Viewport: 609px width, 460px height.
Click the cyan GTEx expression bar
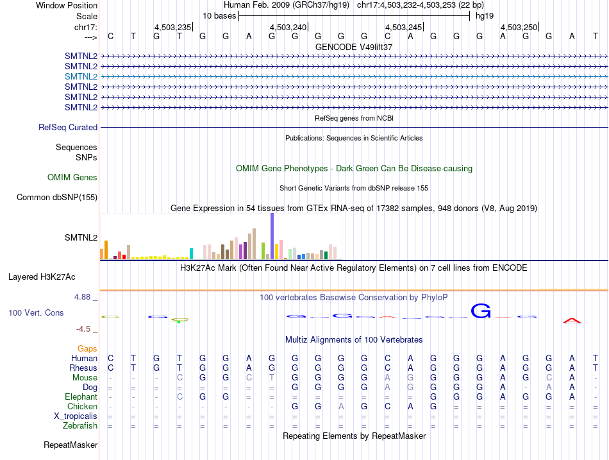tap(191, 254)
